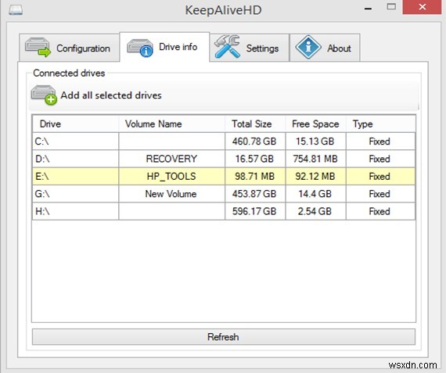Sort by the Total Size column header

(255, 124)
